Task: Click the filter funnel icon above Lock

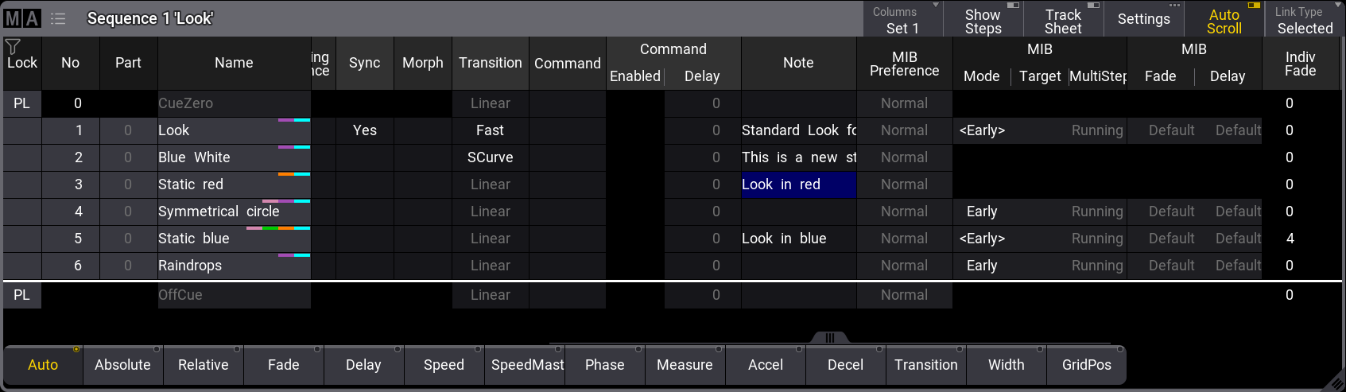Action: (13, 47)
